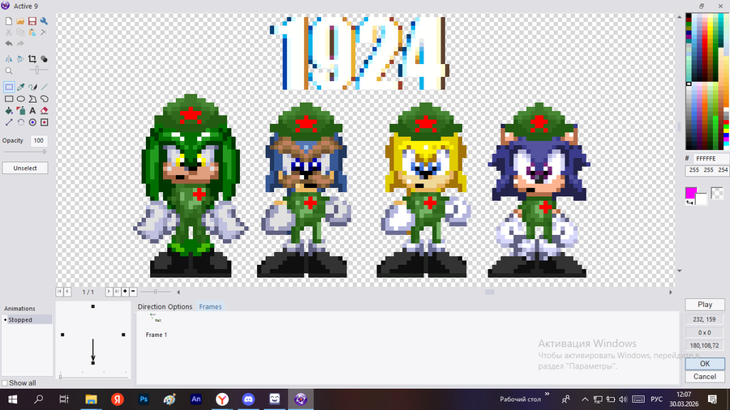
Task: Pick the bottom direction point in direction box
Action: click(x=93, y=362)
